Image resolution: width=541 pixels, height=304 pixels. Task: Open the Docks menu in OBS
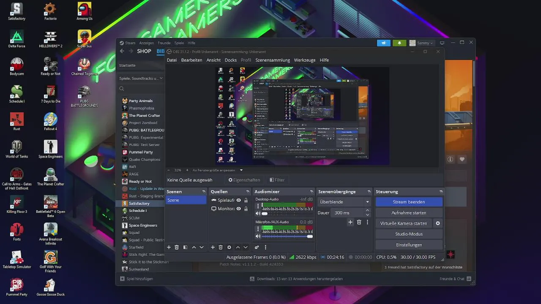(231, 60)
